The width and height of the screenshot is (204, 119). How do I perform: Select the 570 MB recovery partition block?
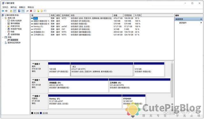(x=149, y=69)
